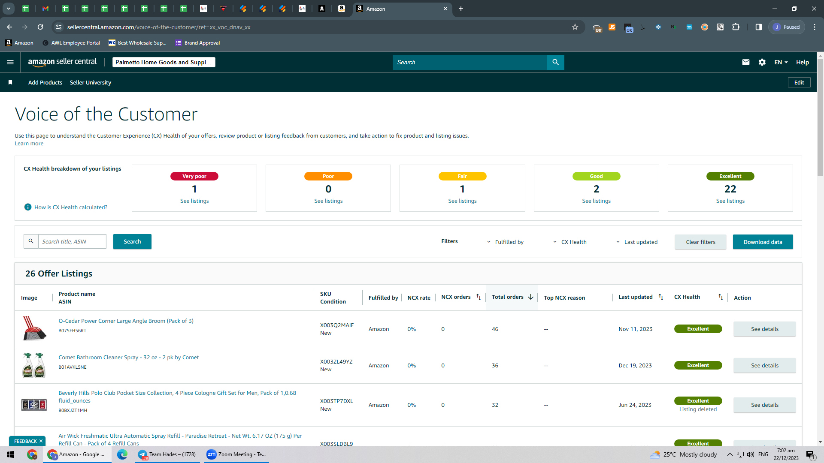The width and height of the screenshot is (824, 463).
Task: See listings under Excellent
Action: click(730, 201)
